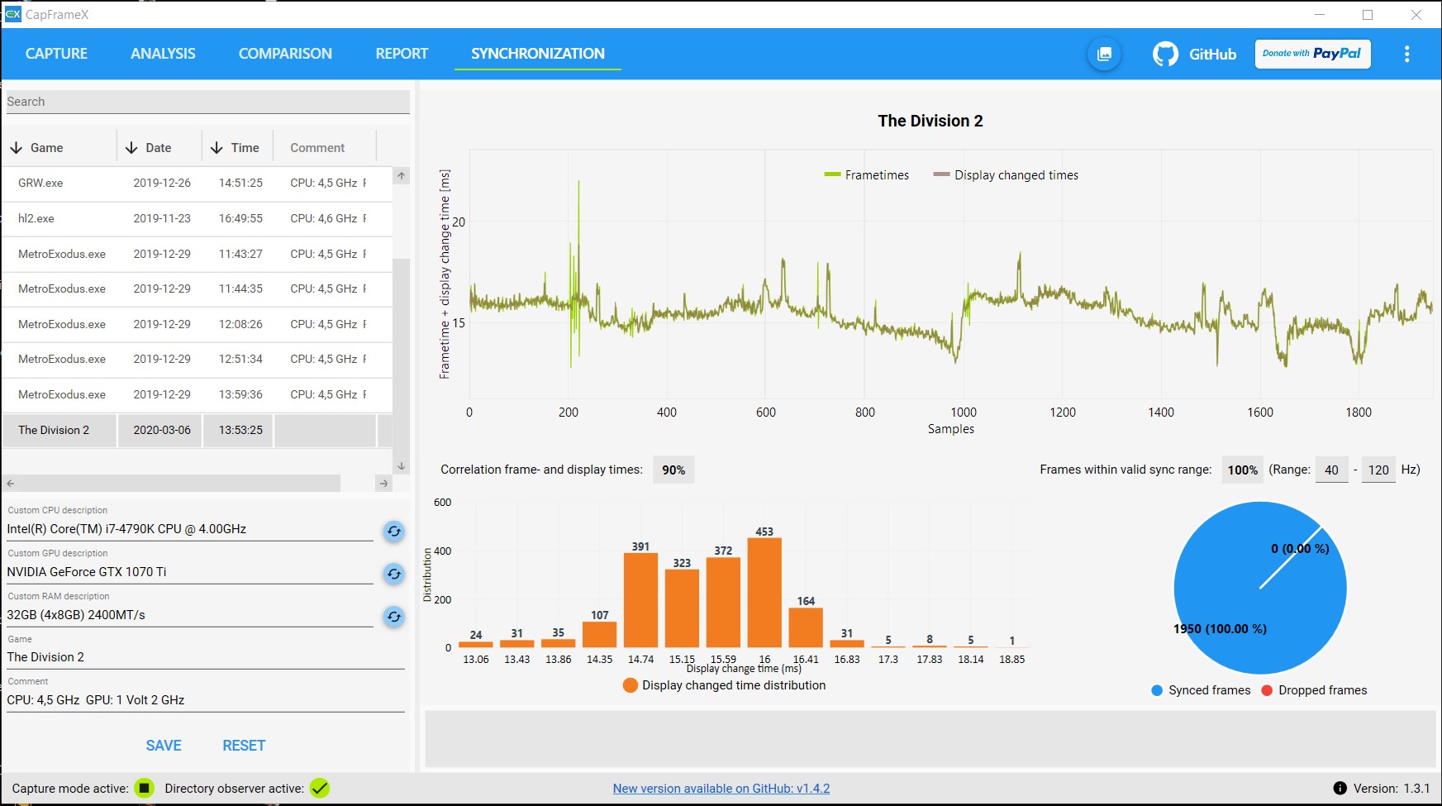The width and height of the screenshot is (1442, 806).
Task: Sort records by Date column arrow
Action: point(131,148)
